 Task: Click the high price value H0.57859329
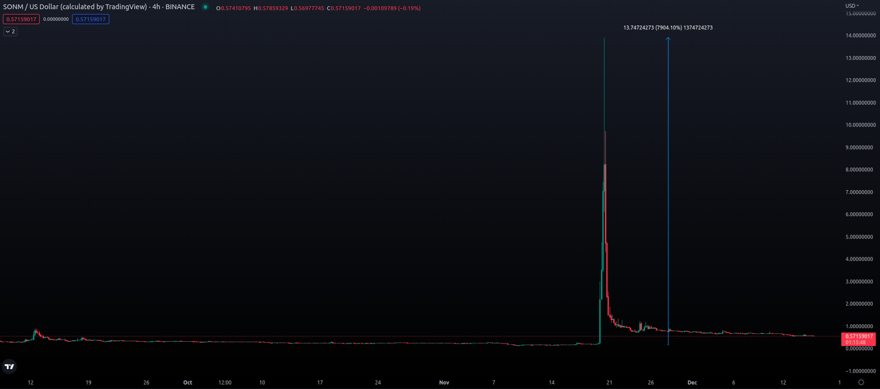coord(271,8)
